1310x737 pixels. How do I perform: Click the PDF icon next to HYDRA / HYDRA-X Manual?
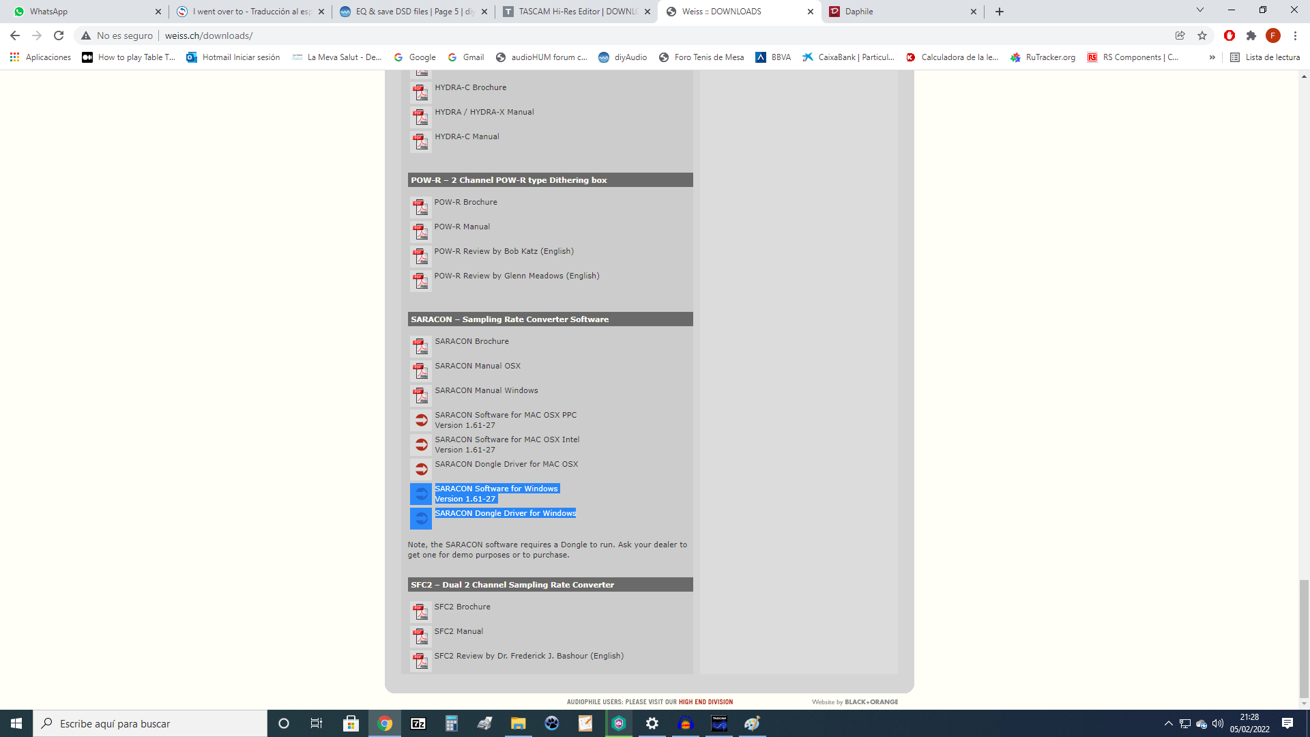pos(420,117)
